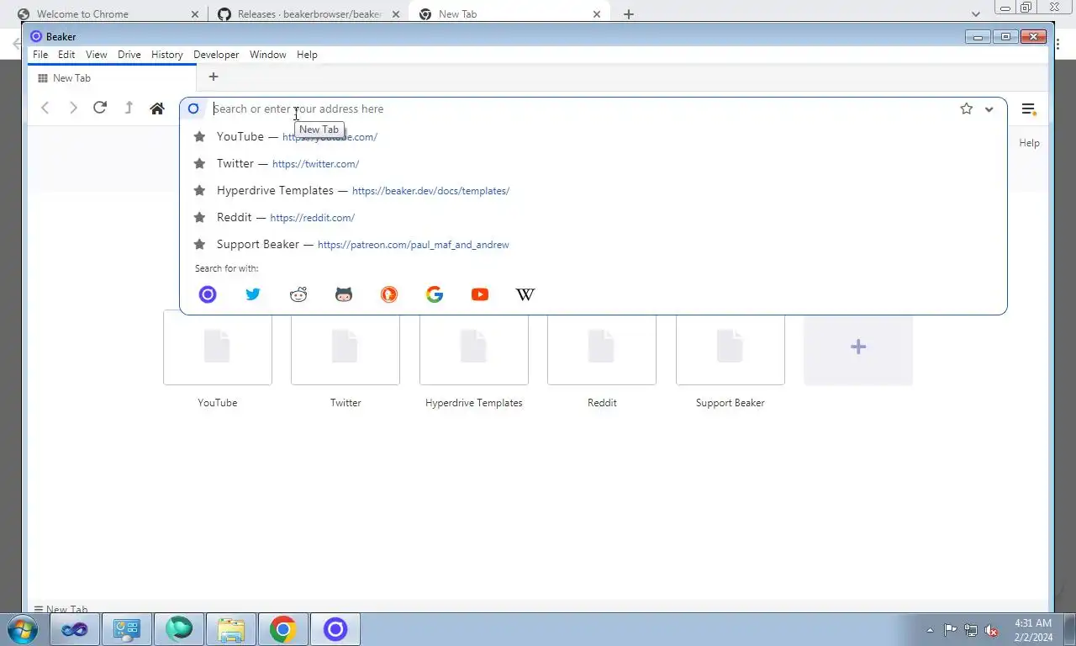Search with Twitter bird icon
Image resolution: width=1076 pixels, height=646 pixels.
point(253,294)
